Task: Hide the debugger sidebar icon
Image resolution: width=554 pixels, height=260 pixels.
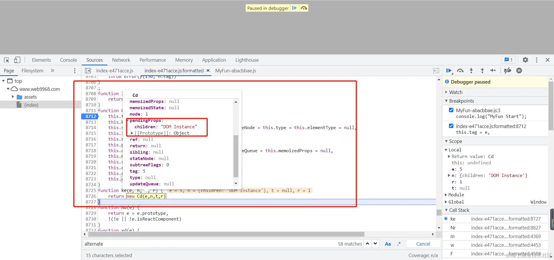Action: point(436,71)
